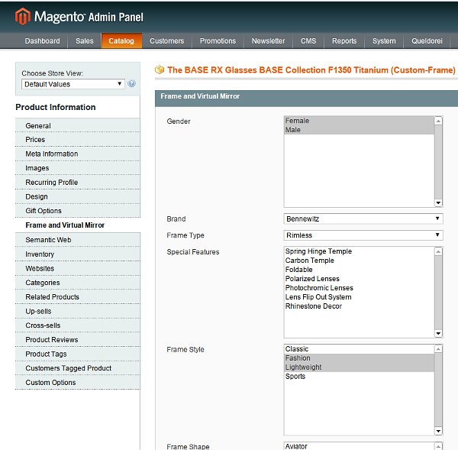Screen dimensions: 458x450
Task: Switch to the Prices tab
Action: pyautogui.click(x=78, y=140)
